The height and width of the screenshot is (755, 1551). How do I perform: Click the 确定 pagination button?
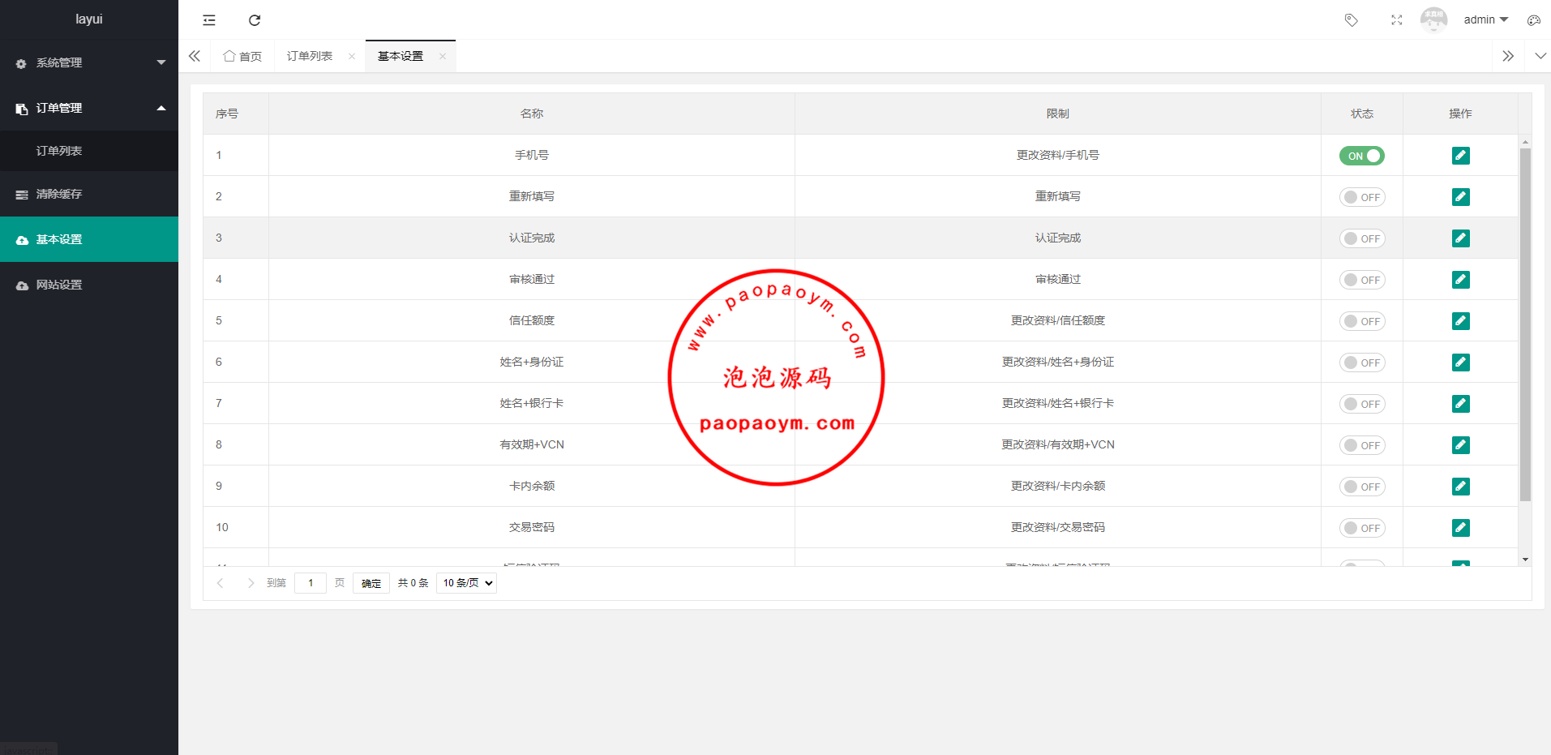coord(371,583)
